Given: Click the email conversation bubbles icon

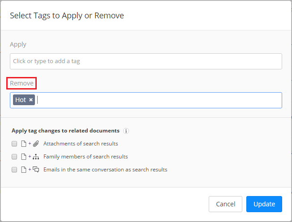Looking at the screenshot, I should point(36,170).
